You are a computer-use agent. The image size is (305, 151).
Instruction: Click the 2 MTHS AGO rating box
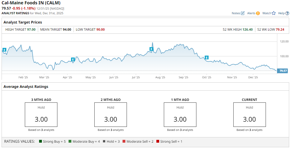110,115
